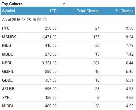Select the Point Change column header
This screenshot has width=136, height=110.
pos(88,11)
